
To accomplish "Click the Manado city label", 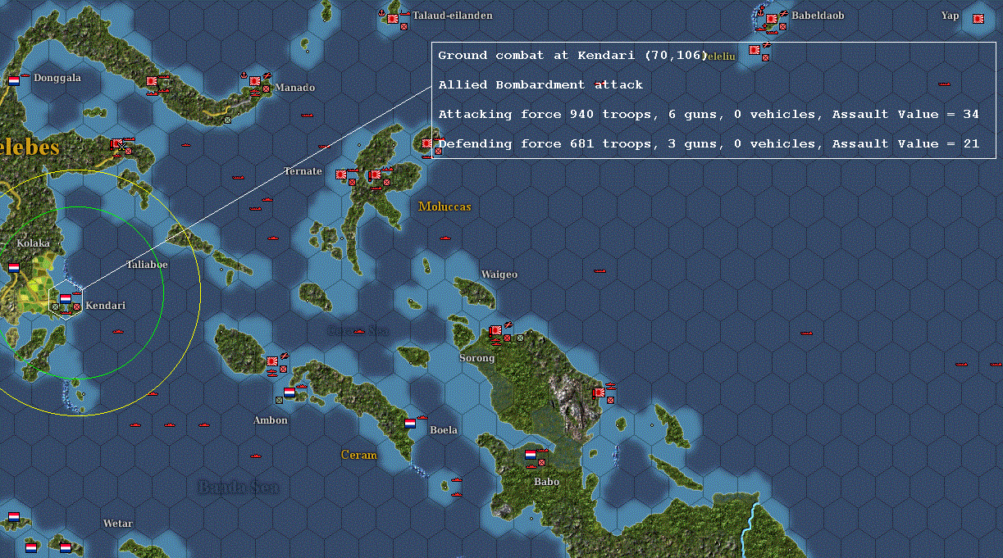I will 294,88.
